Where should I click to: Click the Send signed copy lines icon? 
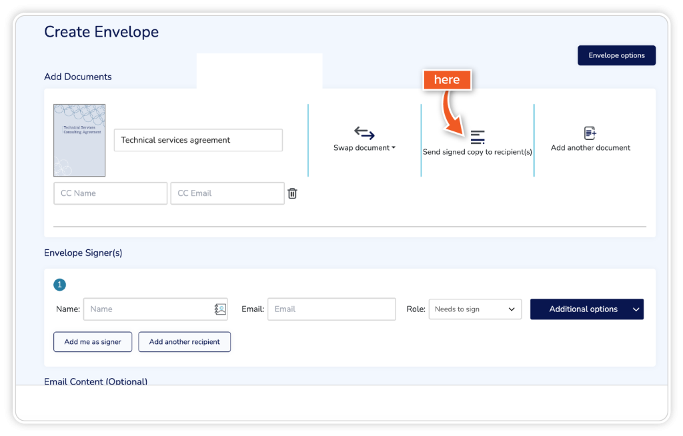click(x=478, y=137)
